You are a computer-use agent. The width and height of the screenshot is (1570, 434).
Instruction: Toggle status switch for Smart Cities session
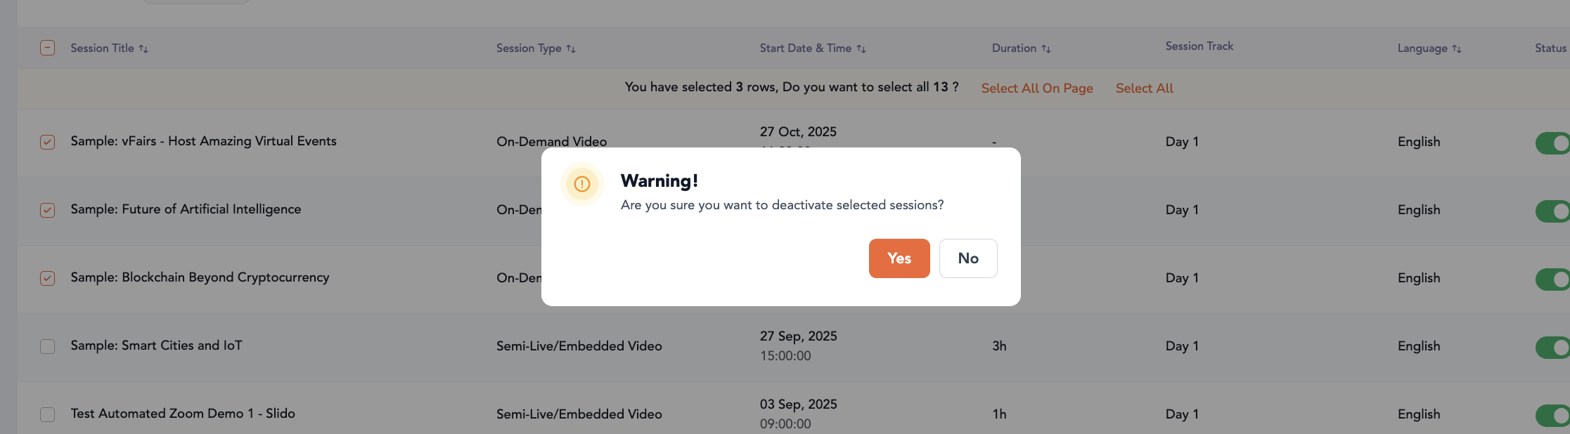(x=1552, y=347)
